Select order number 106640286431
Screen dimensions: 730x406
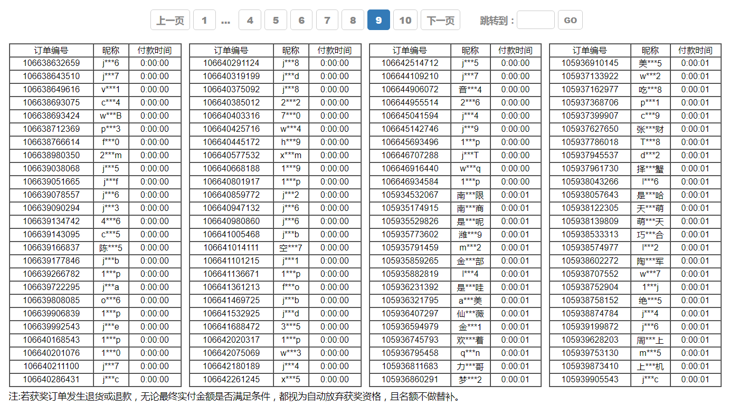point(51,380)
